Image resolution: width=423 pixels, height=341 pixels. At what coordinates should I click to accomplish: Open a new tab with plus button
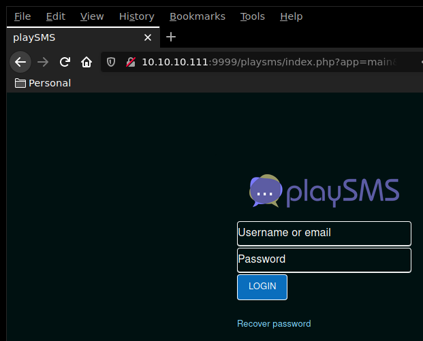click(171, 37)
